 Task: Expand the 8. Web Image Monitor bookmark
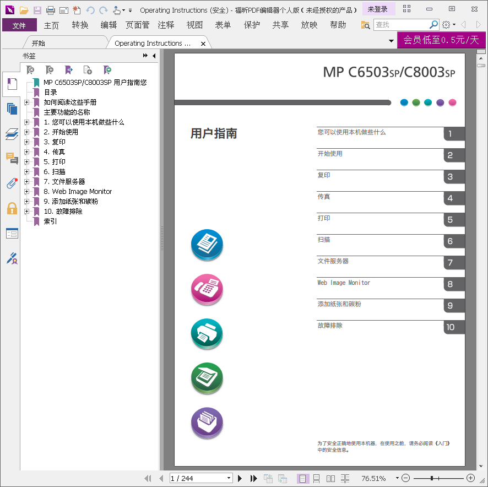pos(27,192)
